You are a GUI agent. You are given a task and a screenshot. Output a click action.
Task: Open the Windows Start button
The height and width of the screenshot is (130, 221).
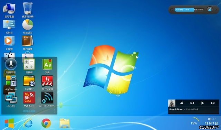(x=9, y=123)
